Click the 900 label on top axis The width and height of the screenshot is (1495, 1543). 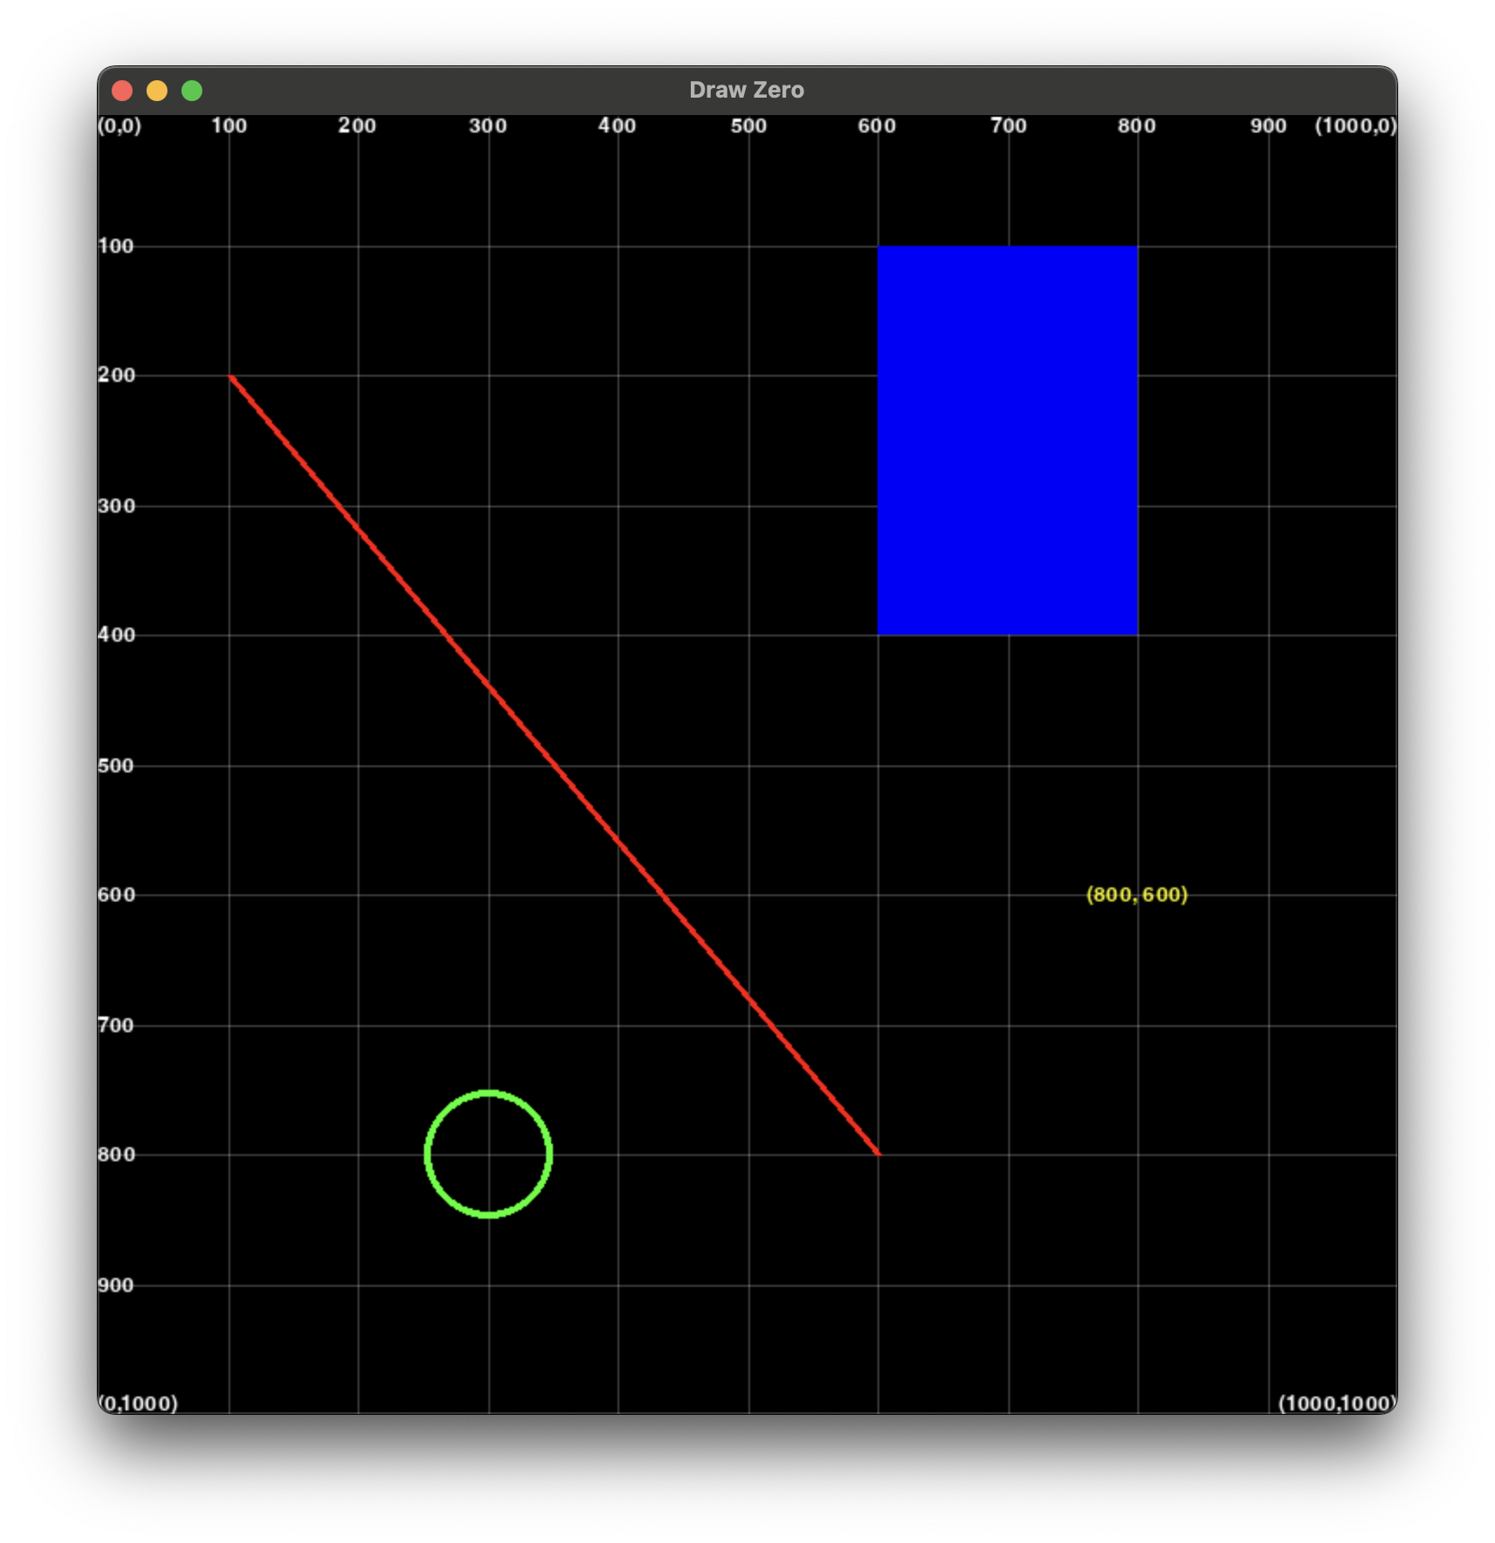[1268, 126]
